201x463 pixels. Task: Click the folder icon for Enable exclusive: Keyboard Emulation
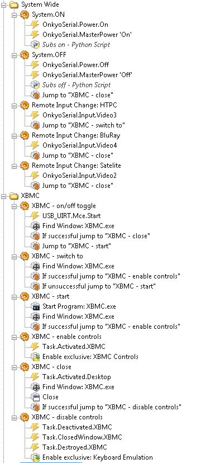pos(35,457)
